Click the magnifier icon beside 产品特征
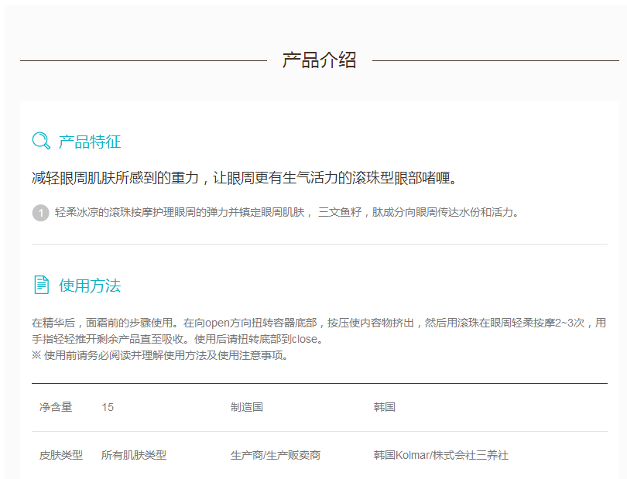This screenshot has height=479, width=627. click(41, 141)
